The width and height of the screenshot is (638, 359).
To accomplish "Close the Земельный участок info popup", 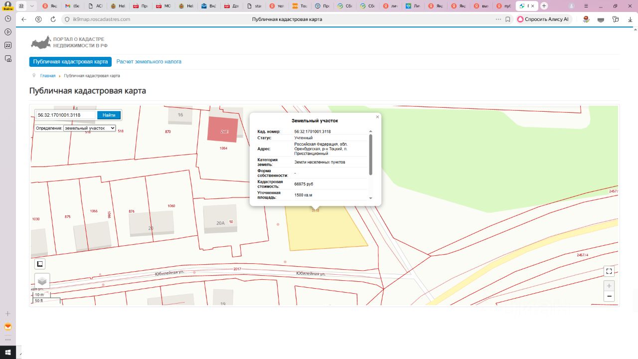I will coord(377,117).
